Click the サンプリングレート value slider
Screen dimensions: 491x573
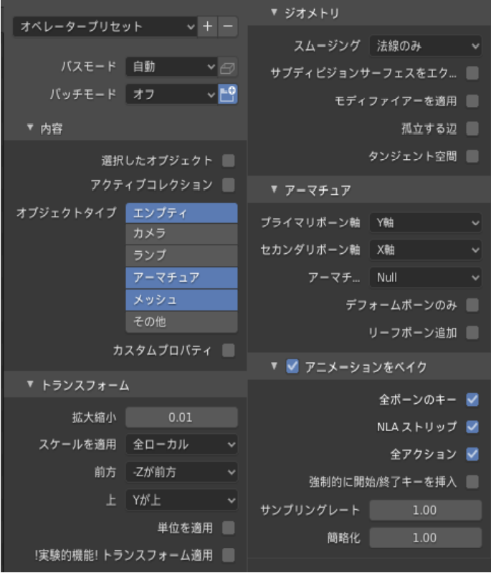425,510
